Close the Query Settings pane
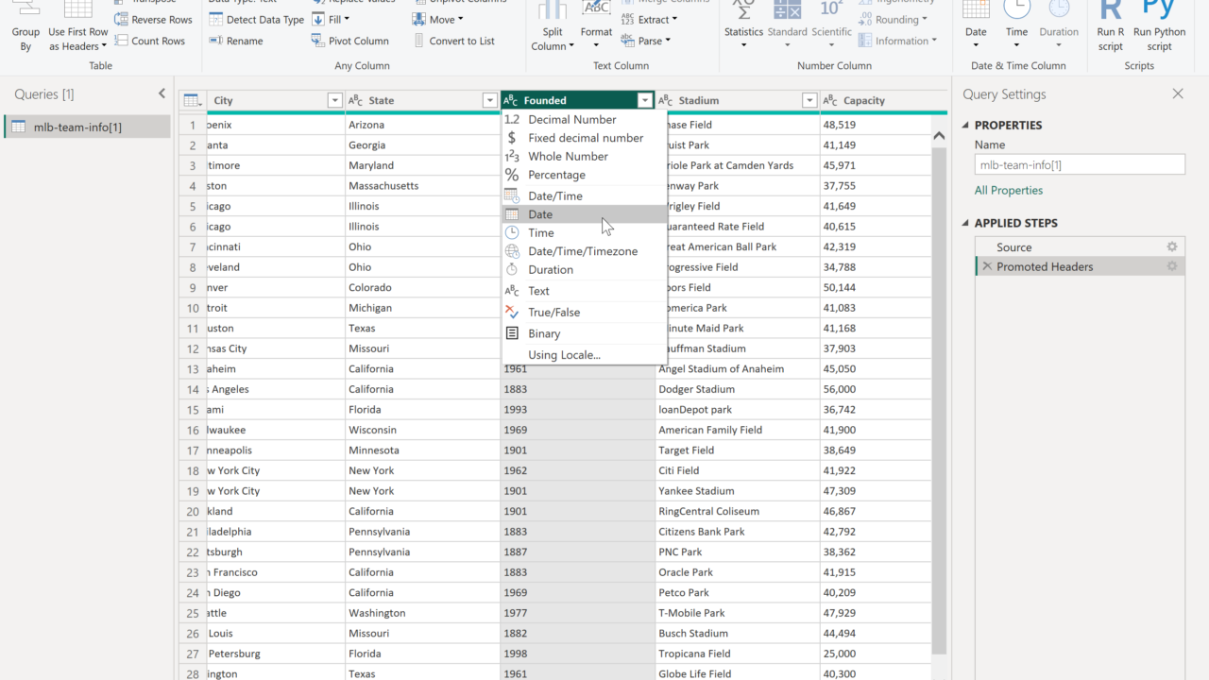 pyautogui.click(x=1178, y=94)
